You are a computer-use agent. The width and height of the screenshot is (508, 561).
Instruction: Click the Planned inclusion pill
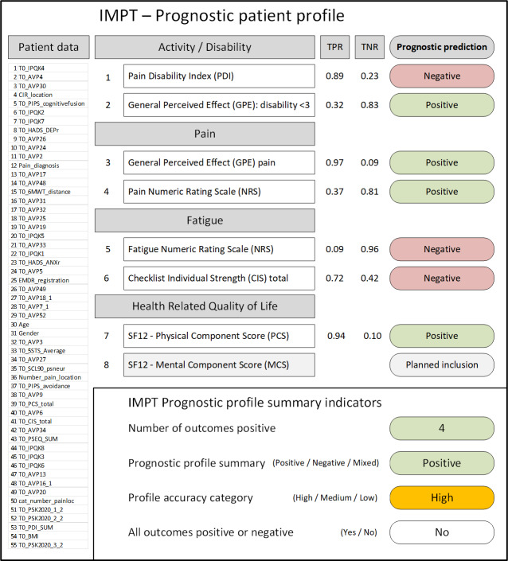[x=442, y=364]
